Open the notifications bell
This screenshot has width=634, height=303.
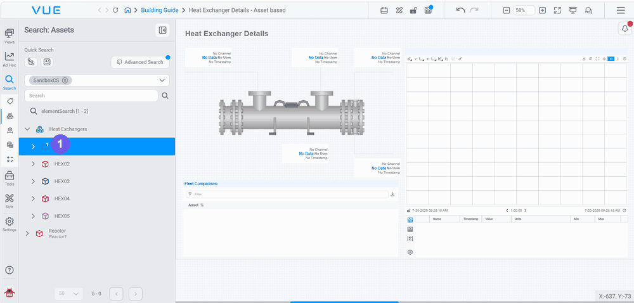point(625,29)
